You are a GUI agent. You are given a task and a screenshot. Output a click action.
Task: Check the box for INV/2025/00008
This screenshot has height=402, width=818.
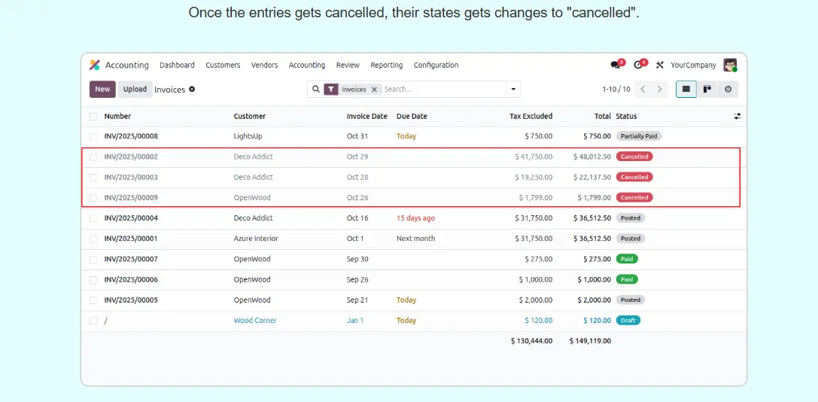93,137
